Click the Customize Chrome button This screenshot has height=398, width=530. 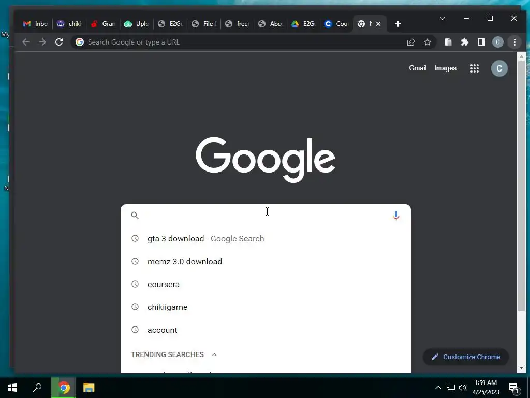[466, 357]
